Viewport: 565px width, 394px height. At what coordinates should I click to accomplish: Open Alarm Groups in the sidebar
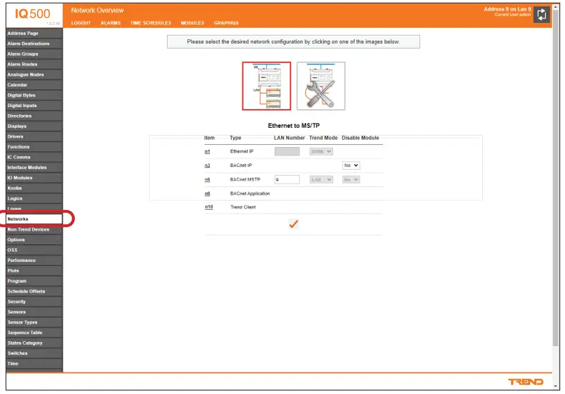point(34,54)
